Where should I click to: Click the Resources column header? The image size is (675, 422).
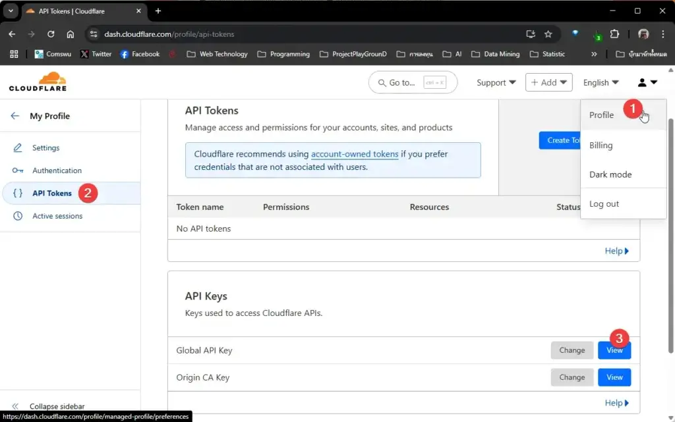429,207
